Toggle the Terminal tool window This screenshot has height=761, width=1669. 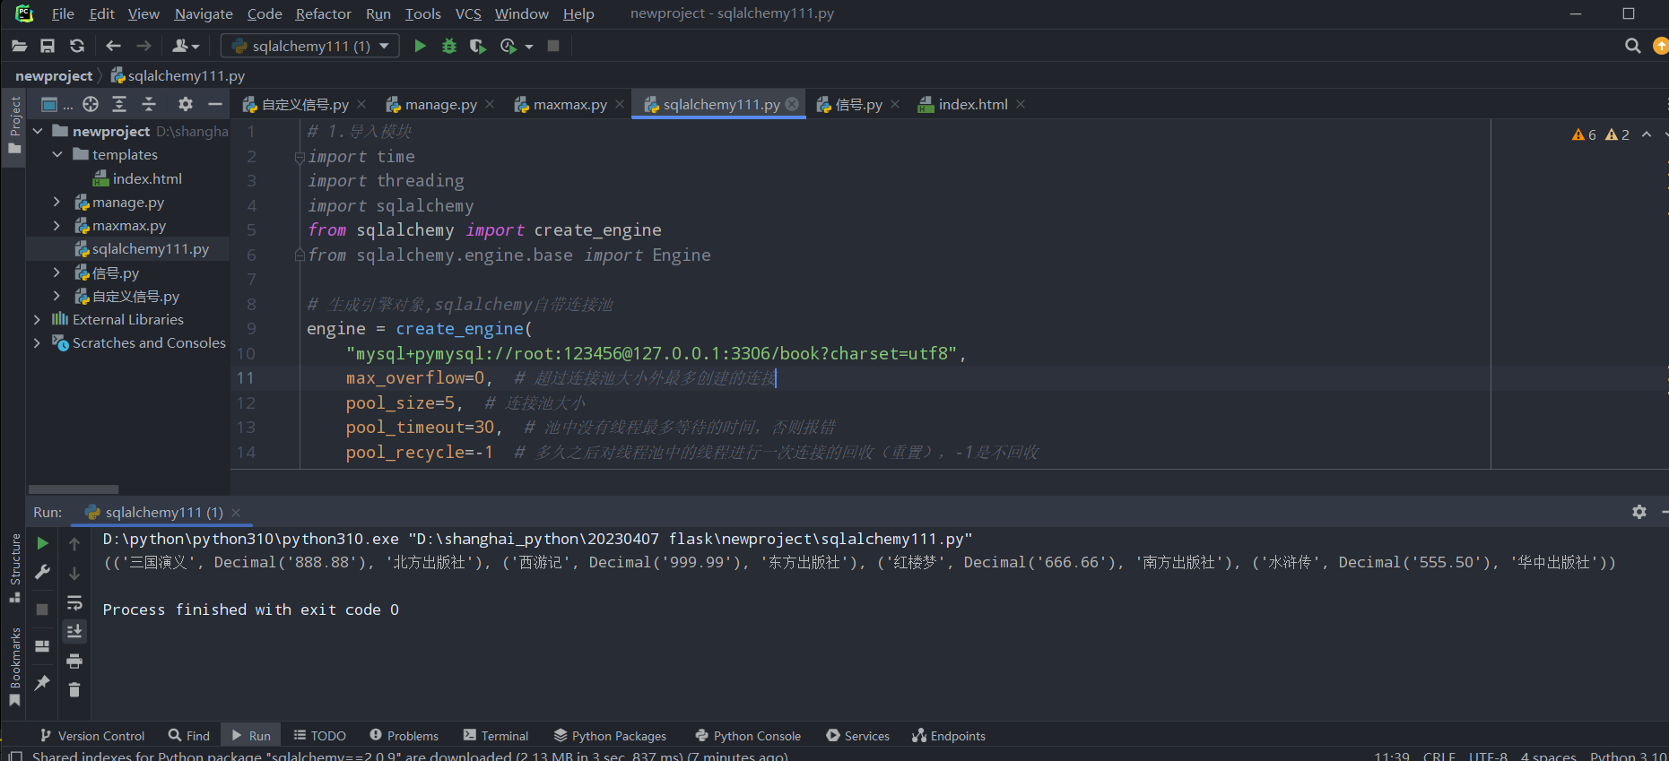pyautogui.click(x=496, y=736)
